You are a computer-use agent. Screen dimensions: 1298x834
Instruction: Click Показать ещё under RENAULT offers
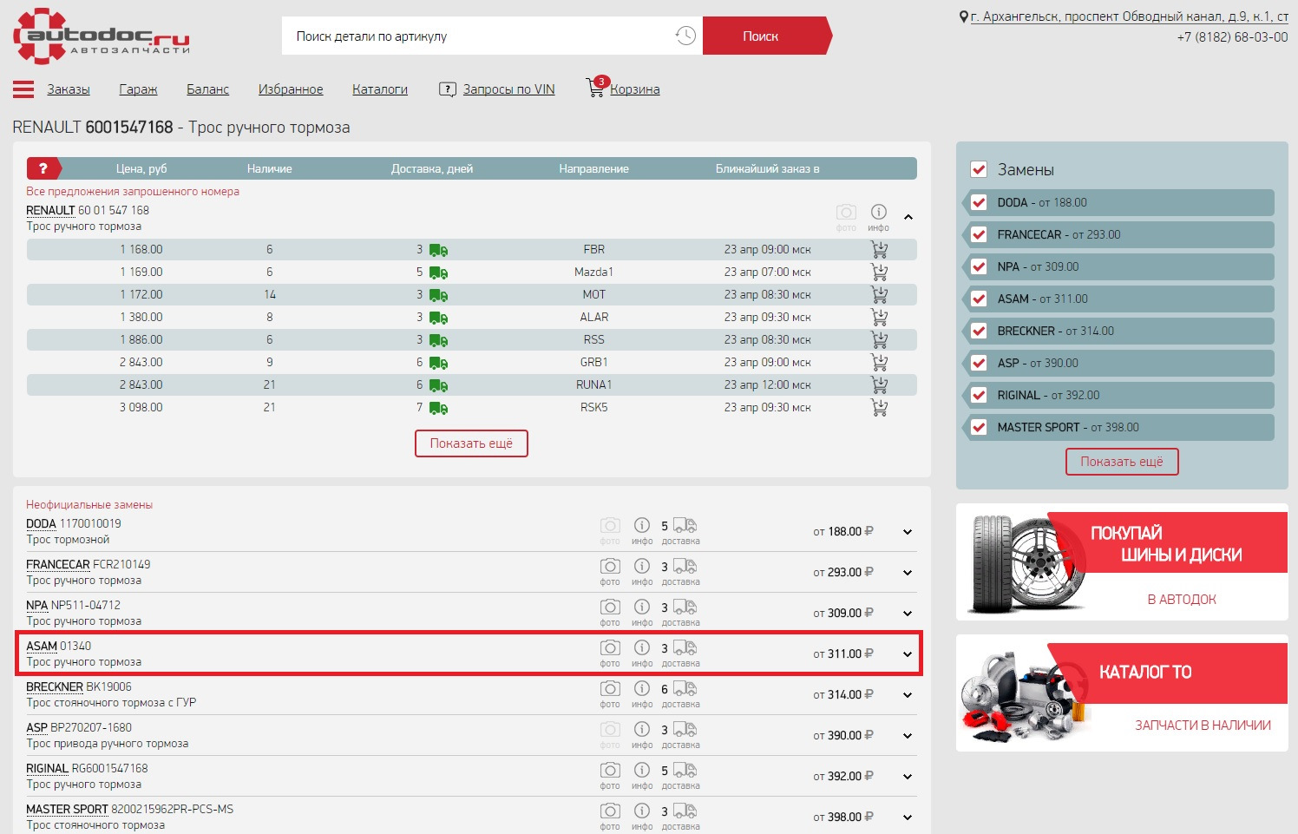471,443
